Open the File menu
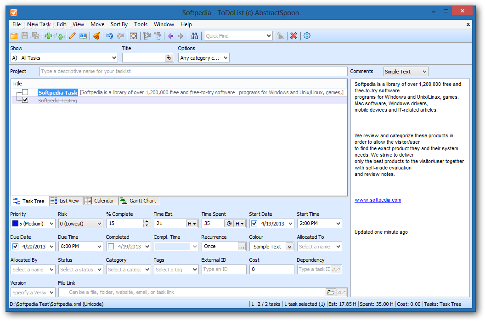The height and width of the screenshot is (321, 485). (17, 24)
